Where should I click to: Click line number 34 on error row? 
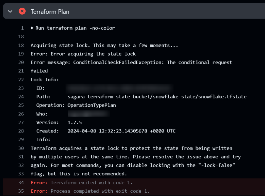click(x=21, y=183)
